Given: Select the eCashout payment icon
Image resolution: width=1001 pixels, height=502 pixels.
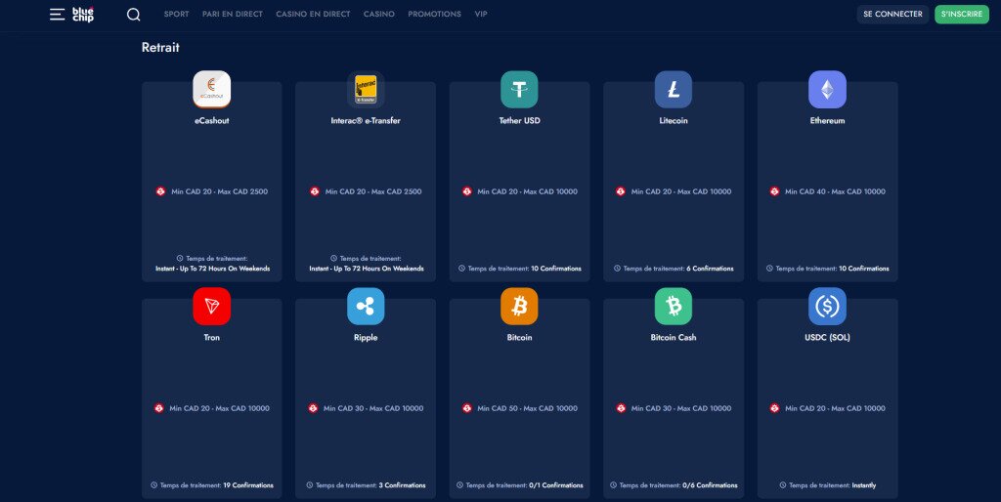Looking at the screenshot, I should pyautogui.click(x=212, y=89).
